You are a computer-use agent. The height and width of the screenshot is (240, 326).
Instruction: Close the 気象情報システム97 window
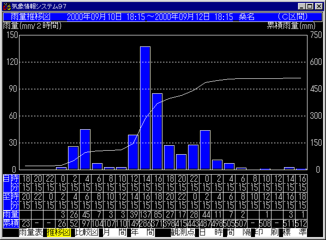tap(319, 6)
